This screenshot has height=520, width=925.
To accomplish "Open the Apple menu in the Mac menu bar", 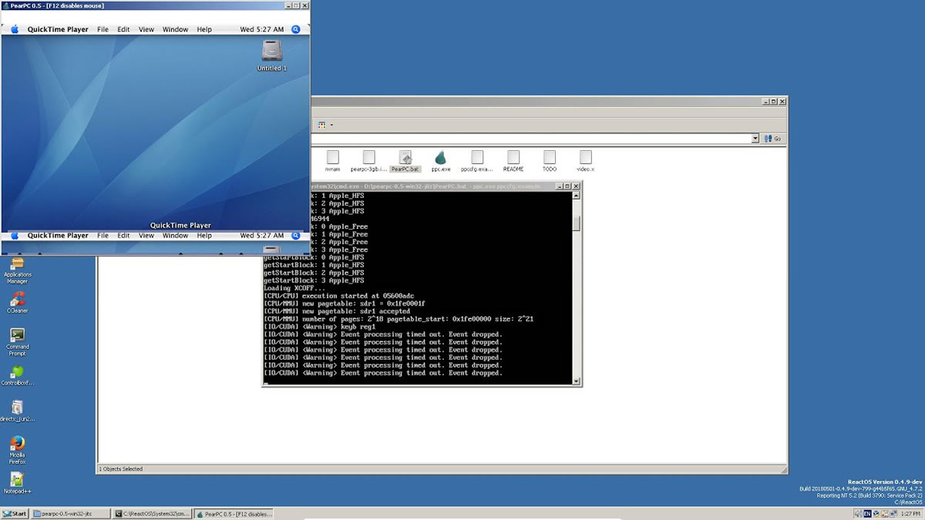I will click(x=14, y=29).
